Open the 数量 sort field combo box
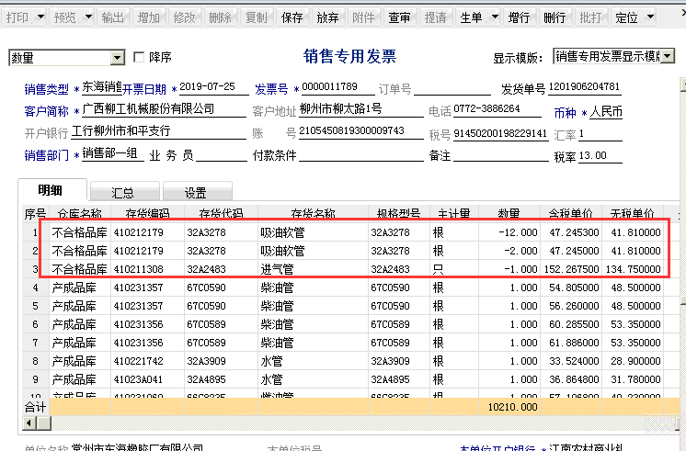686x451 pixels. 67,58
